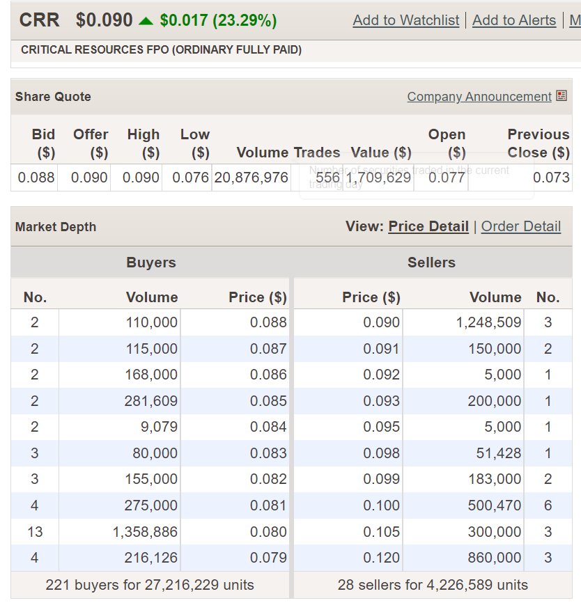Click seller count 6 cell
This screenshot has height=603, width=581.
click(548, 506)
